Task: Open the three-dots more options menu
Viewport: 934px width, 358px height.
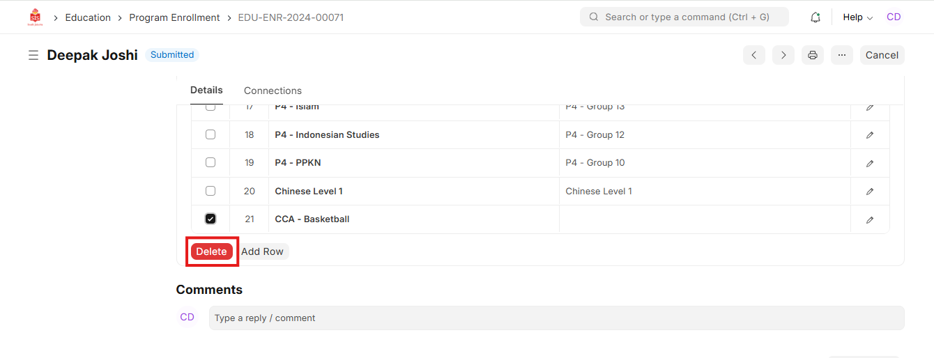Action: pos(842,55)
